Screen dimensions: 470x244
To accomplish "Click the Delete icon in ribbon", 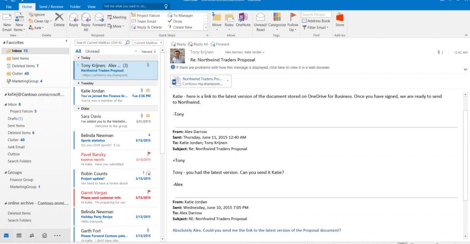I will tap(59, 19).
